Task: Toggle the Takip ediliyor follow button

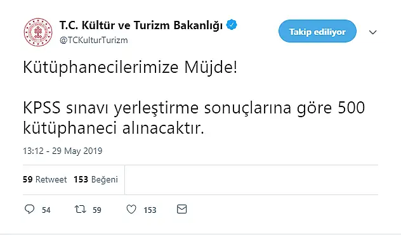Action: coord(317,31)
